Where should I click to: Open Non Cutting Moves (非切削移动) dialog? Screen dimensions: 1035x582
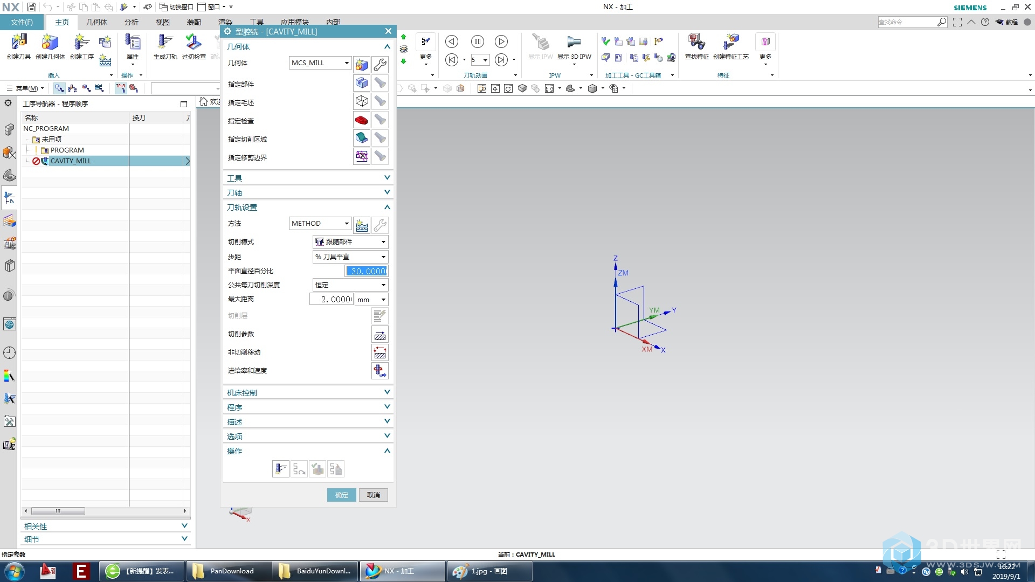click(x=380, y=353)
